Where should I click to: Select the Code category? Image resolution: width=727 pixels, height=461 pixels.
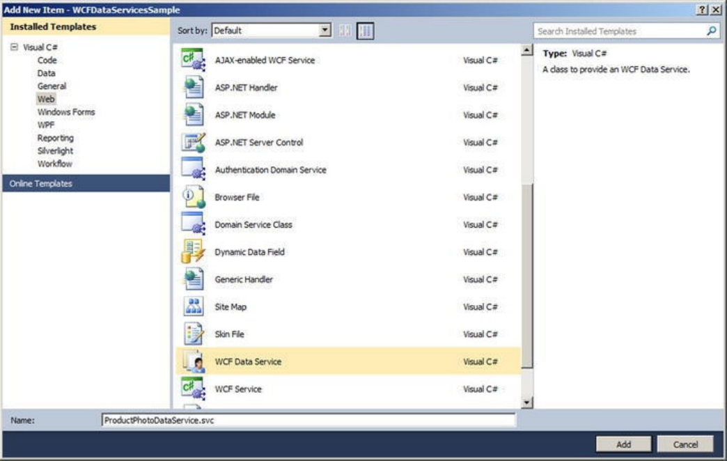47,60
